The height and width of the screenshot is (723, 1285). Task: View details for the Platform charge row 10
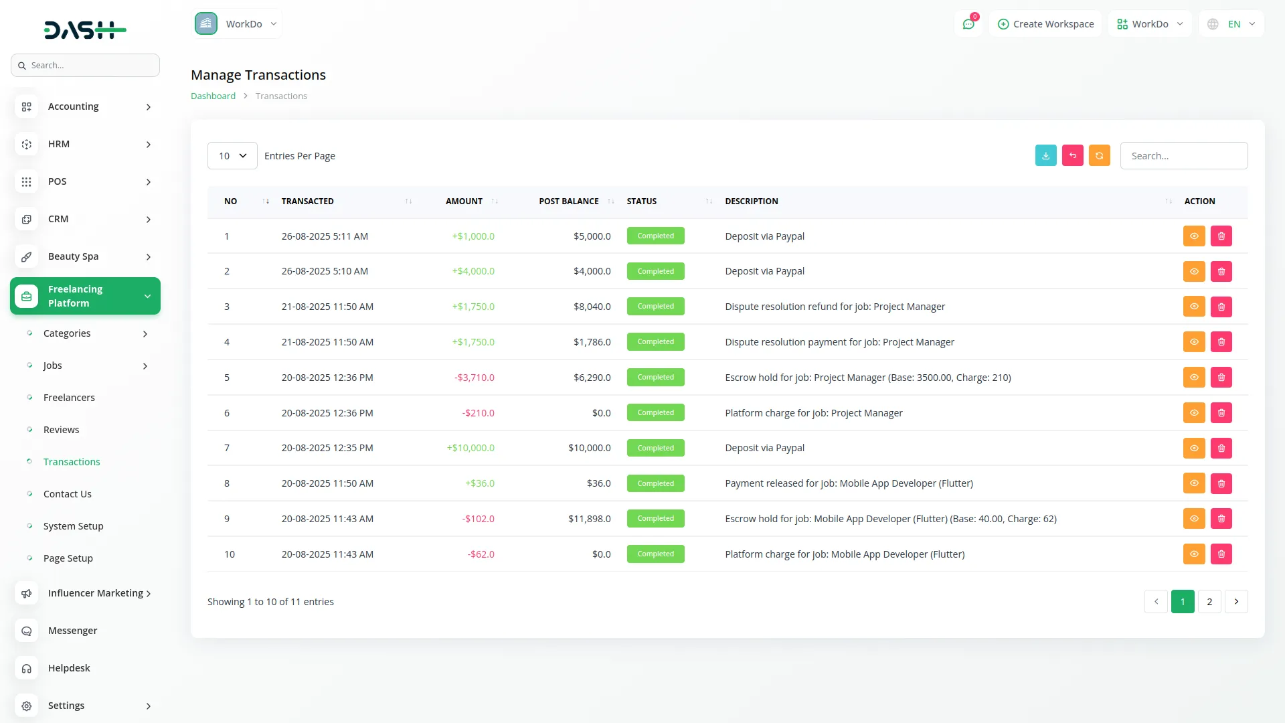click(1194, 554)
